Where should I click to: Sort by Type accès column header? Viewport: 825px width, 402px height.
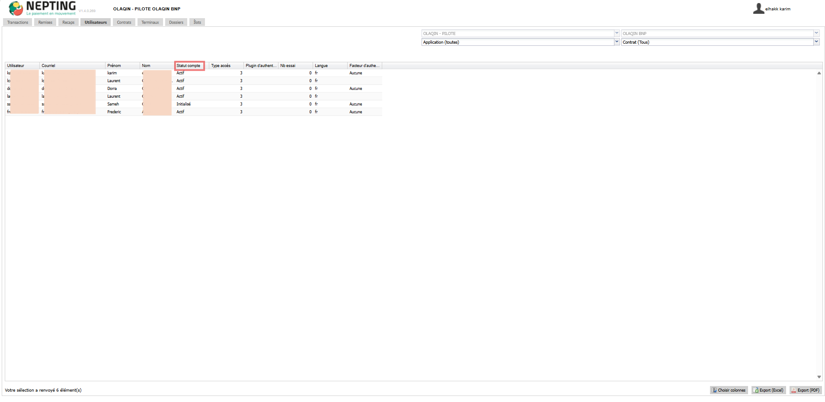point(227,66)
